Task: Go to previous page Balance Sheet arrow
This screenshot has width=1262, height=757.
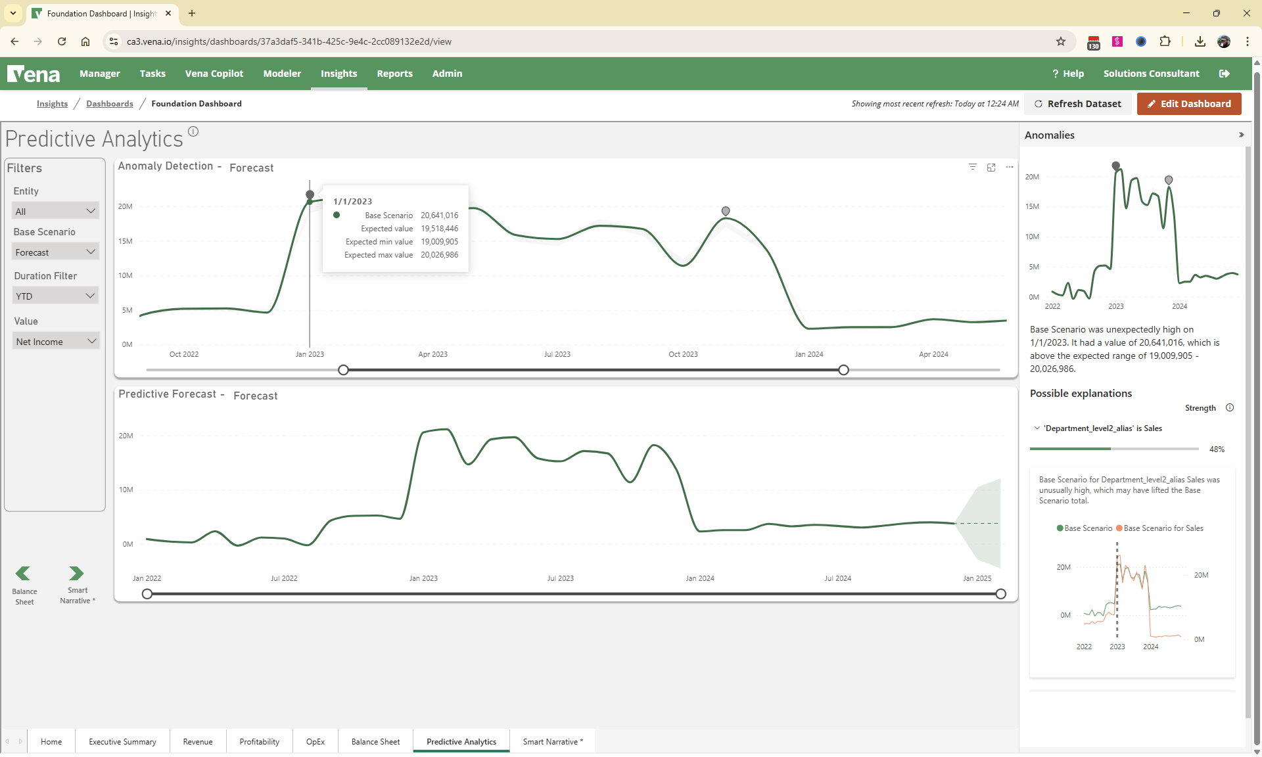Action: 23,573
